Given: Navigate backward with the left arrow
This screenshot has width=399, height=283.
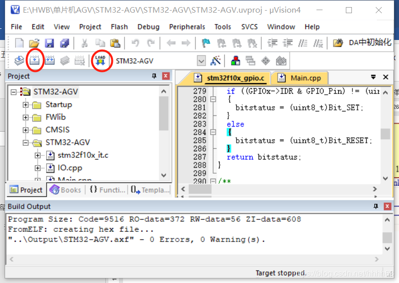Looking at the screenshot, I should (171, 43).
